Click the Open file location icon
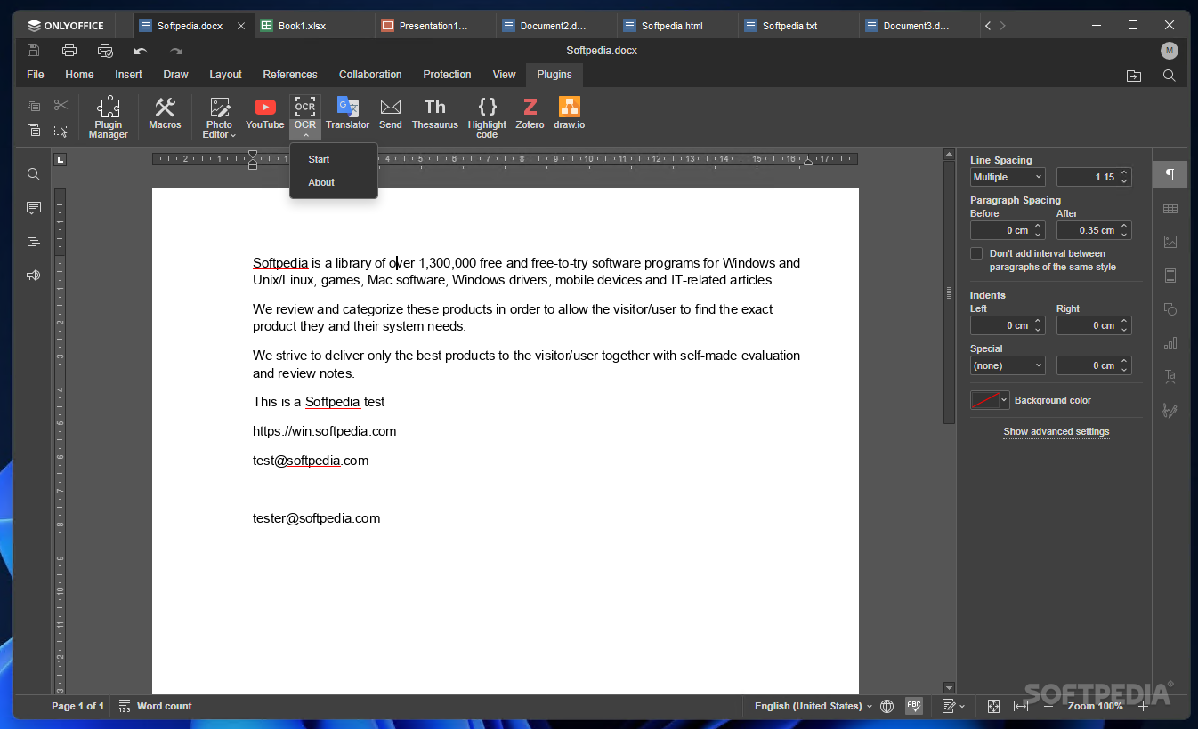Viewport: 1198px width, 729px height. coord(1134,76)
